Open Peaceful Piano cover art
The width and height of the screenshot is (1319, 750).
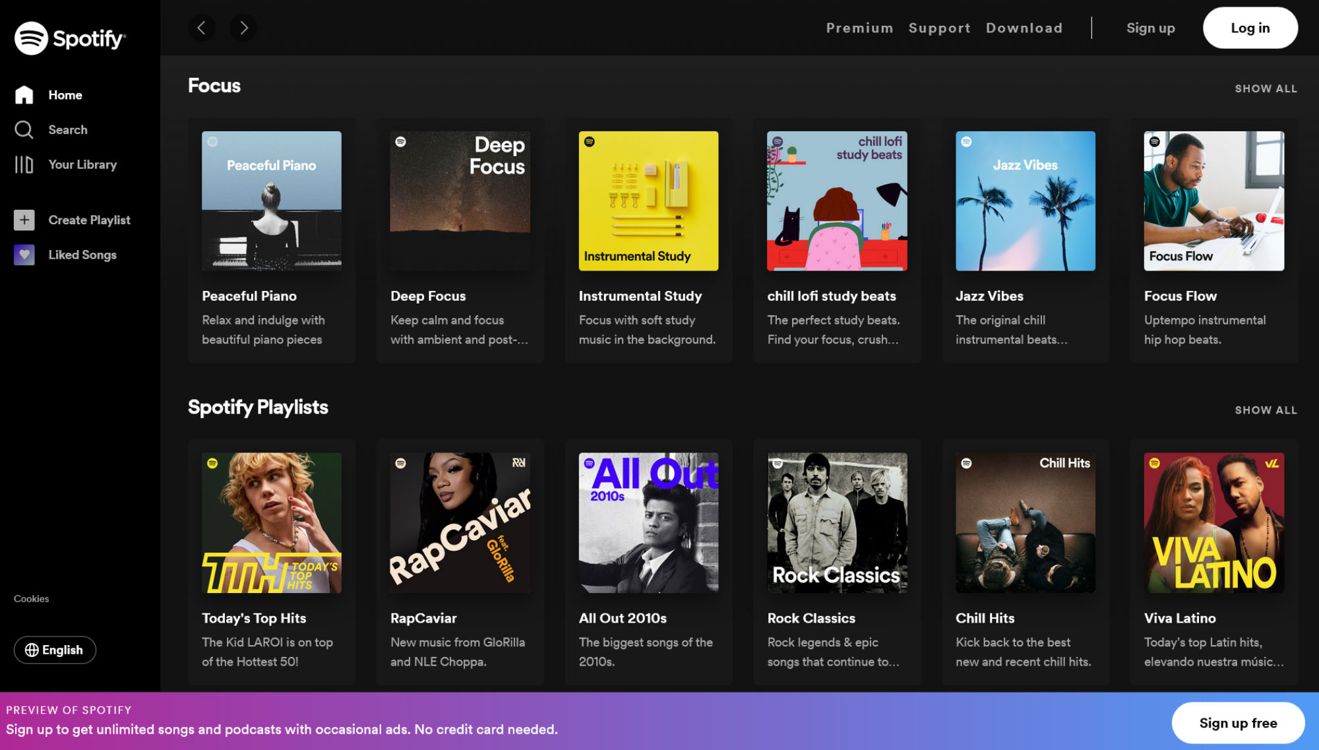click(x=272, y=201)
